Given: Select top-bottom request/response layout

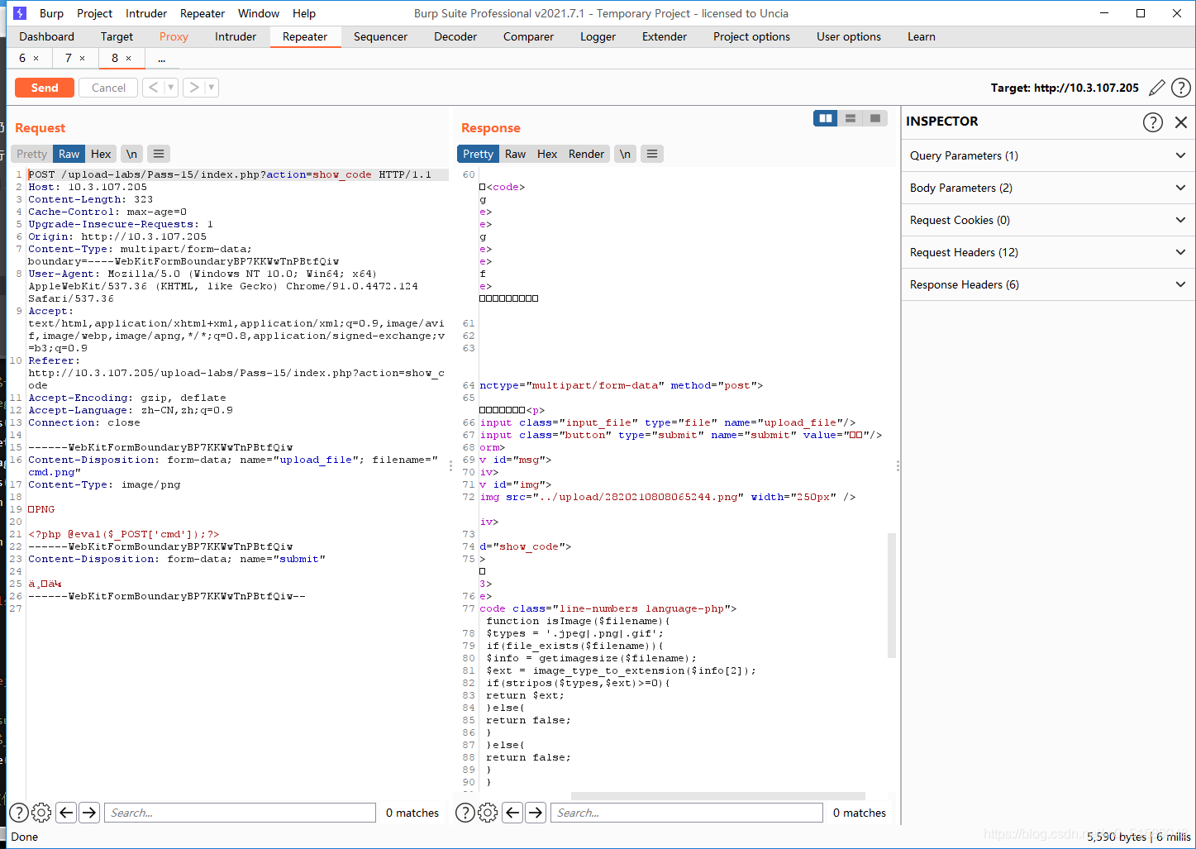Looking at the screenshot, I should [851, 118].
